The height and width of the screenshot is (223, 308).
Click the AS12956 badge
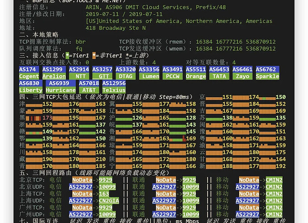(x=114, y=83)
